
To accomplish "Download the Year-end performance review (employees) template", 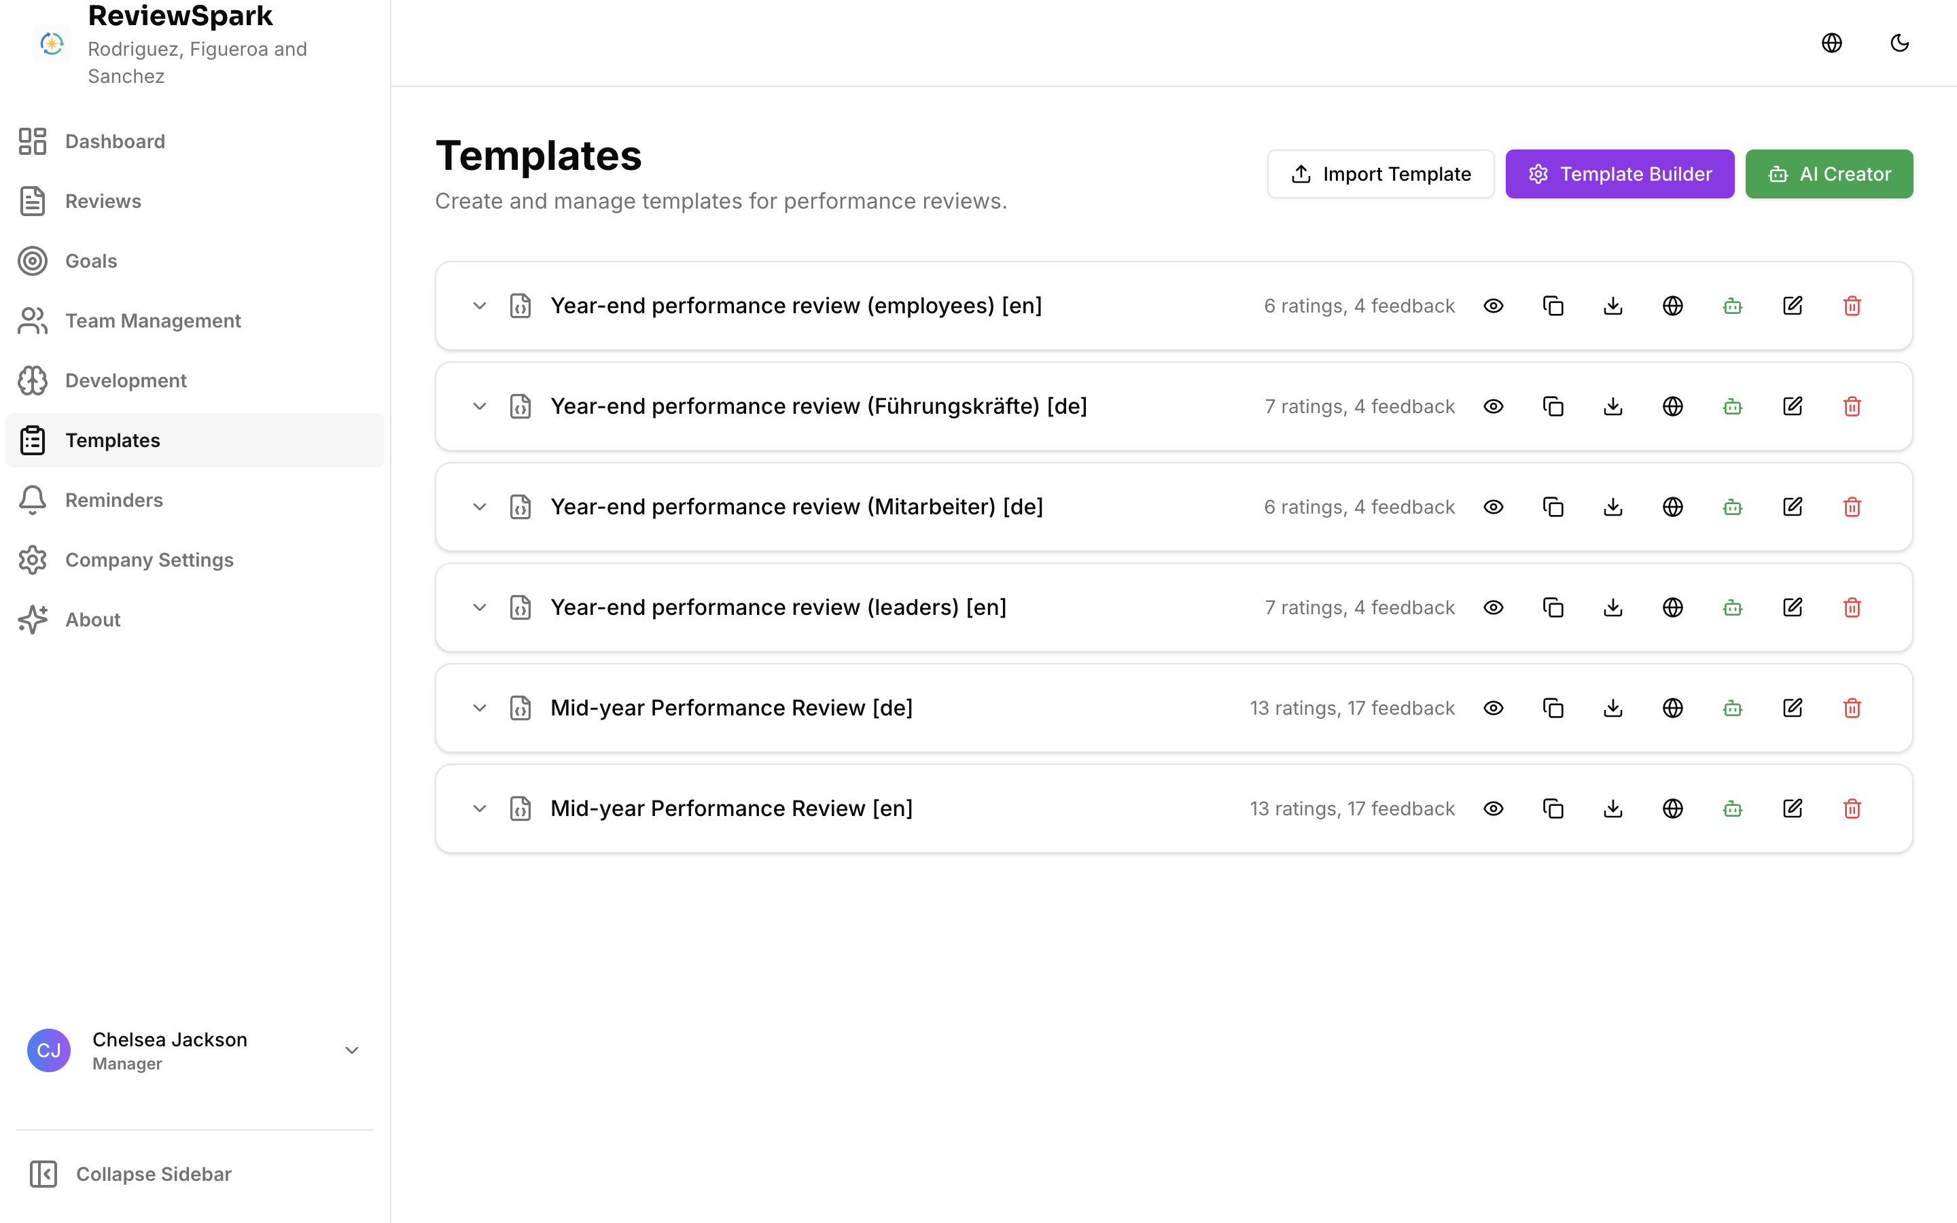I will pyautogui.click(x=1612, y=306).
